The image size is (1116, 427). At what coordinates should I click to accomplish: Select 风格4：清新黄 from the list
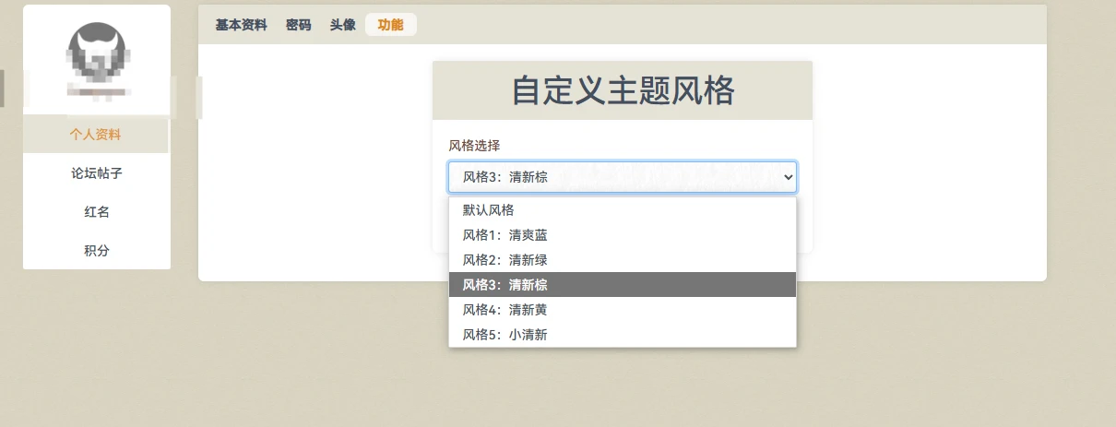(505, 310)
